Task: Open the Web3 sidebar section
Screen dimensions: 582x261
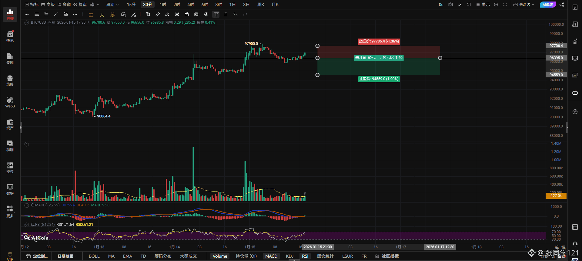Action: 10,102
